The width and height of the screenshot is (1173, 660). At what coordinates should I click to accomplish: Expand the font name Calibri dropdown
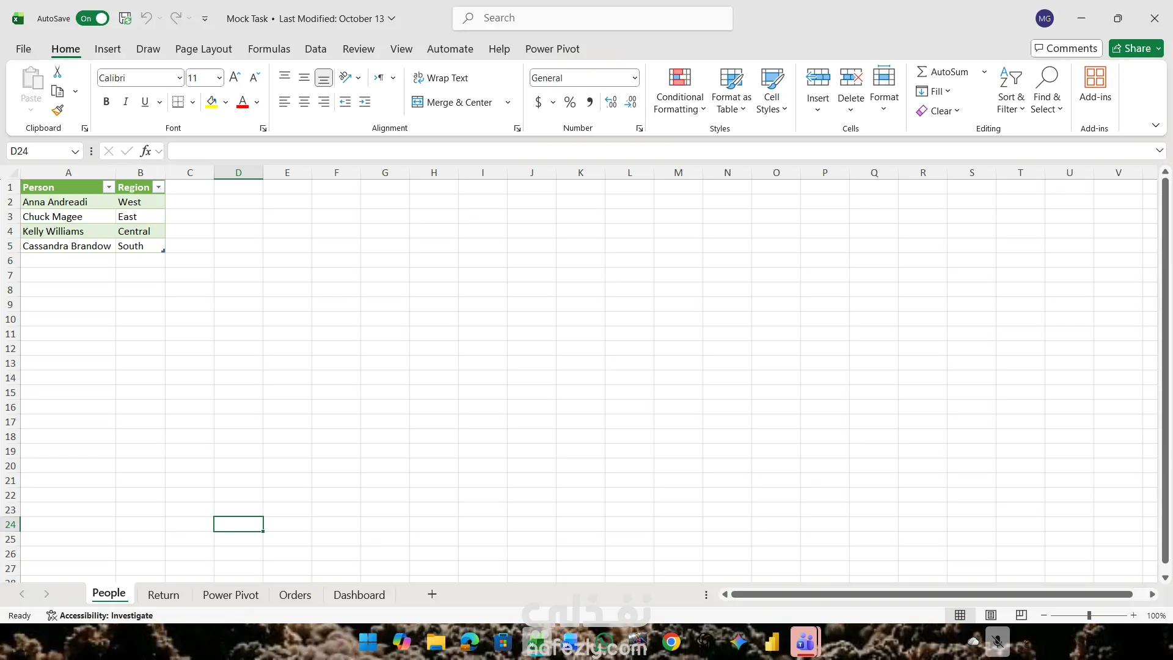[179, 78]
